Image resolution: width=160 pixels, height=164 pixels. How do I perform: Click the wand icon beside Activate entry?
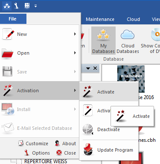click(88, 91)
